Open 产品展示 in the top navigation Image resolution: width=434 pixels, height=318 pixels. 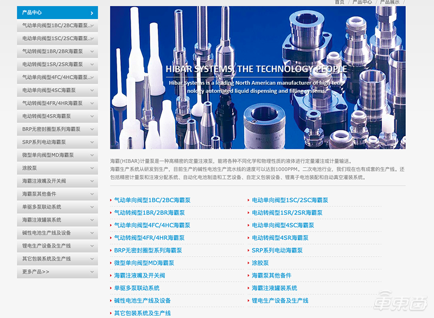point(390,2)
